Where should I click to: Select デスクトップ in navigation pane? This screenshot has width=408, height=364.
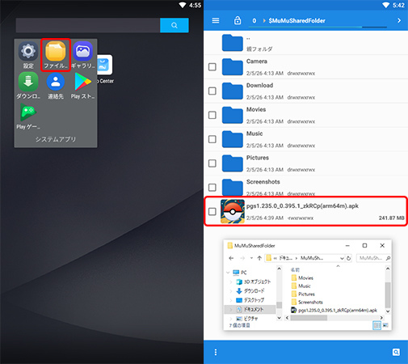250,300
